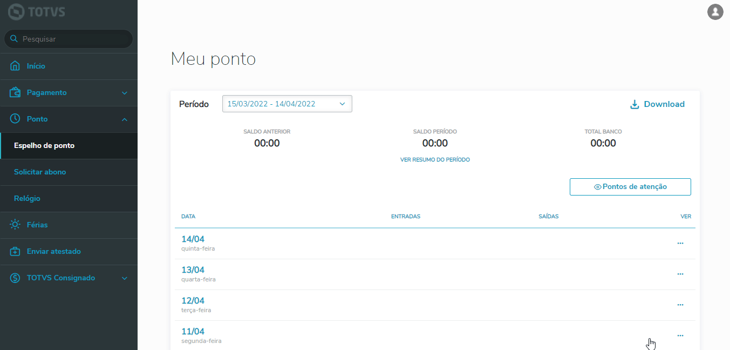Click the terça-feira weekday label
Screen dimensions: 730x350
(x=196, y=310)
